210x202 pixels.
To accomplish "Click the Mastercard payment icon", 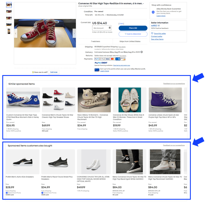I will coord(113,59).
